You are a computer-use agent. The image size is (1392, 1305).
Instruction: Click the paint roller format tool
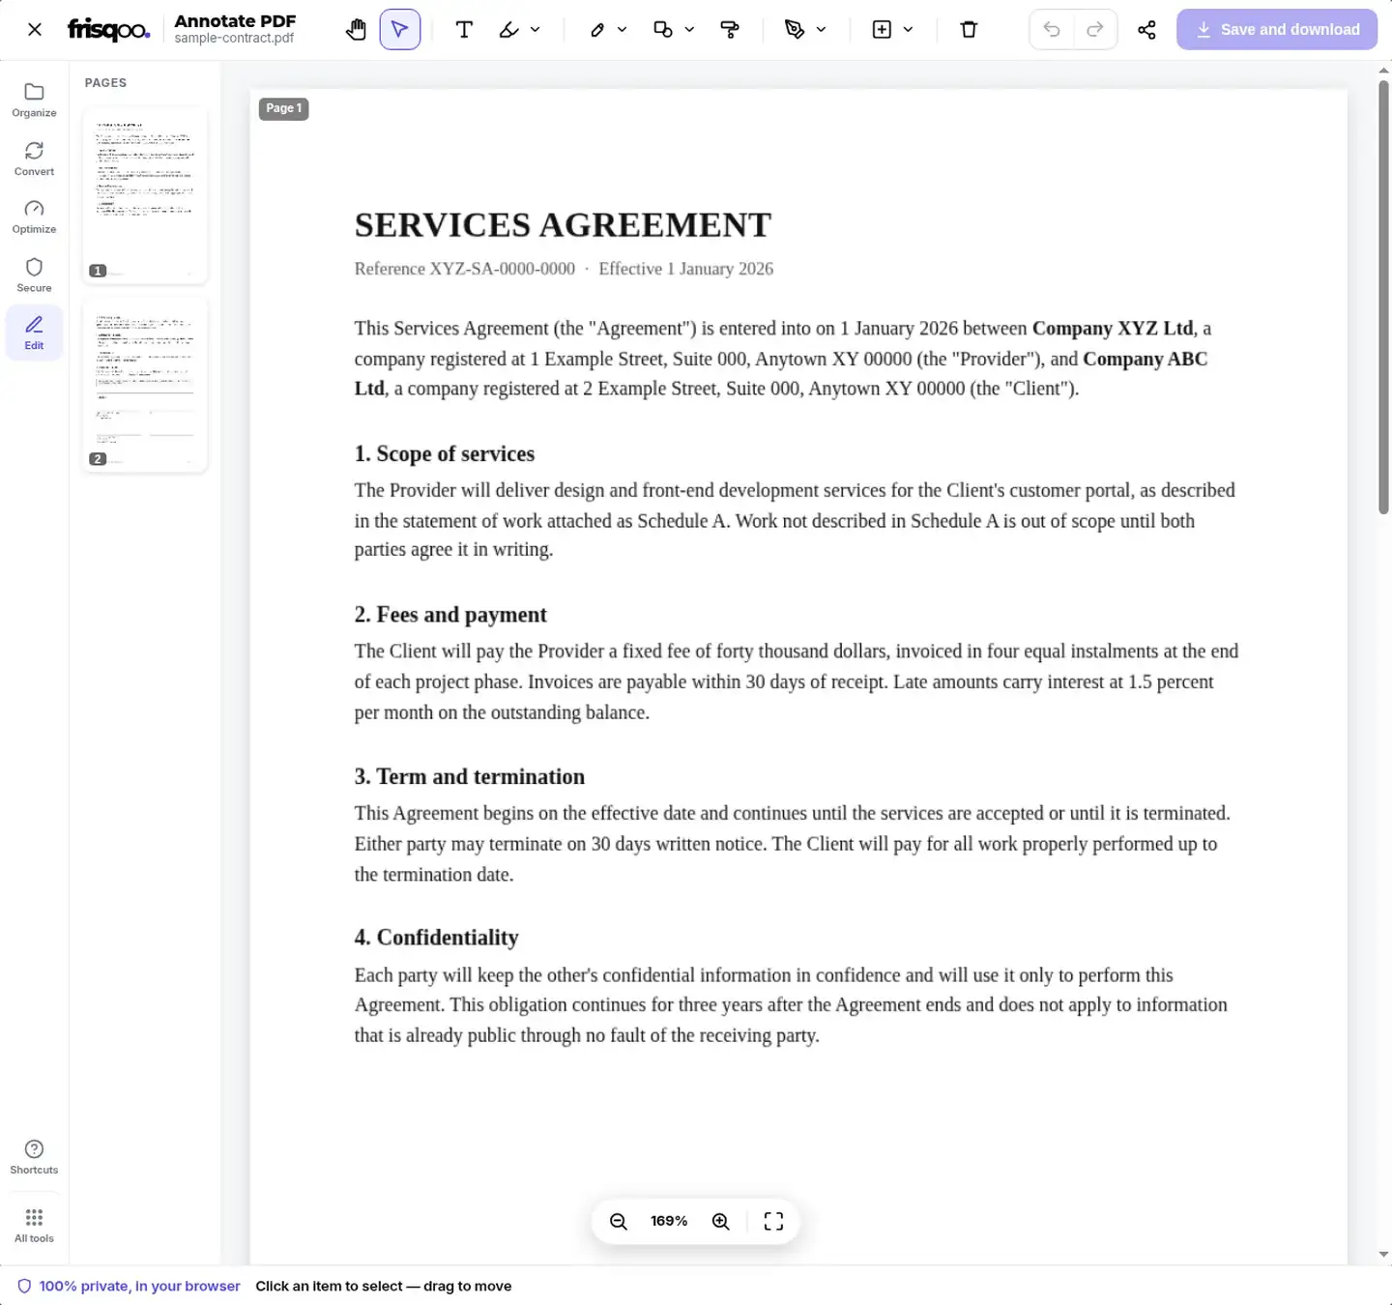click(x=730, y=30)
